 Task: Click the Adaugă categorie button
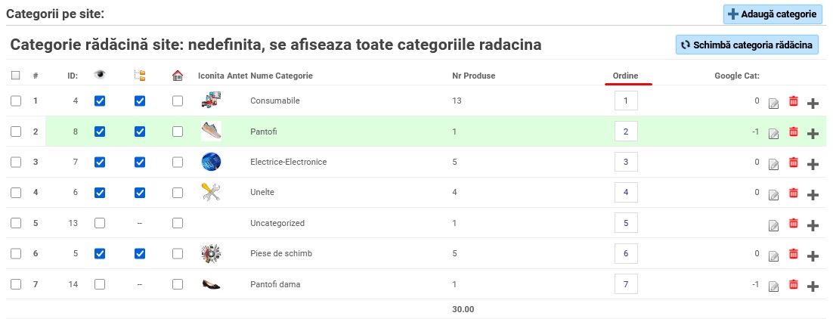point(773,14)
